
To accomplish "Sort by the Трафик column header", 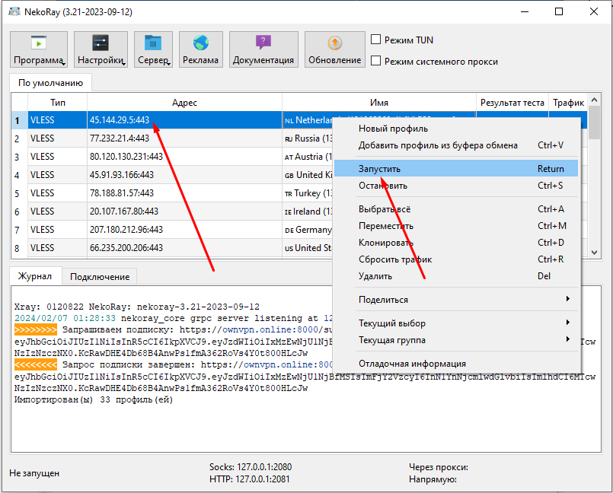I will tap(568, 103).
